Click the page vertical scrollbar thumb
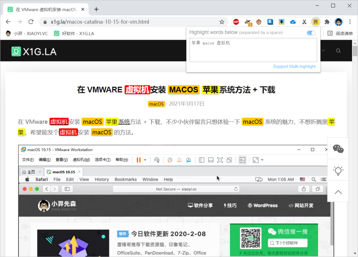This screenshot has height=257, width=358. (x=355, y=51)
